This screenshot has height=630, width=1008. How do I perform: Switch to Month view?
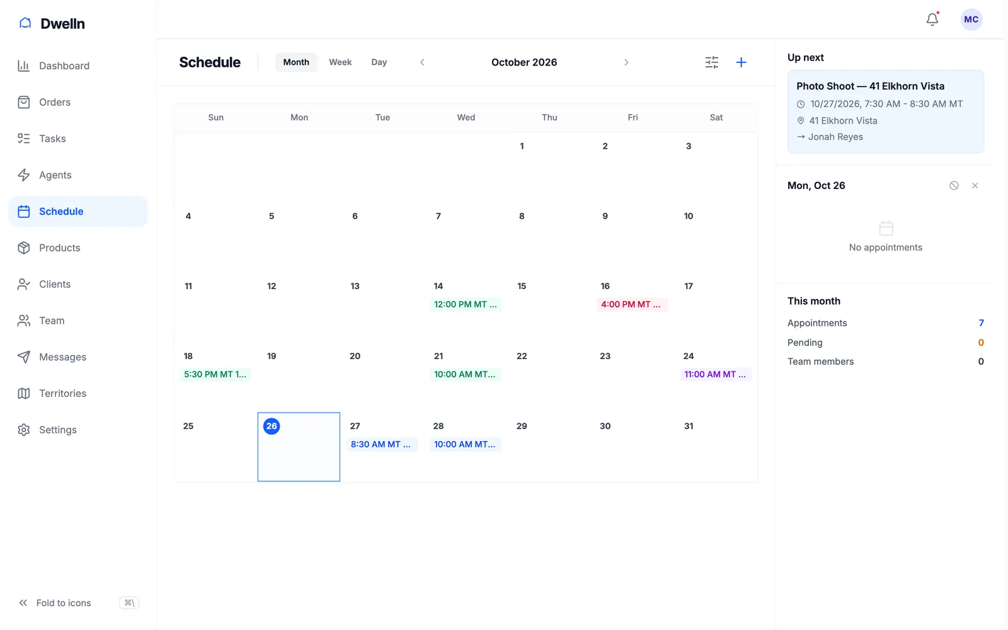pos(296,62)
